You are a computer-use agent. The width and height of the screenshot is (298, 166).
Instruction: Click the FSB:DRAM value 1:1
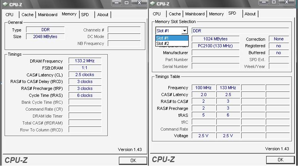click(85, 68)
